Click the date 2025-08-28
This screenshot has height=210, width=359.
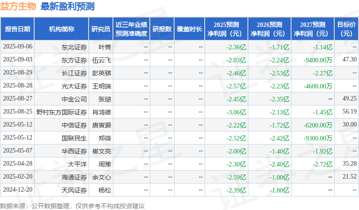tap(18, 86)
